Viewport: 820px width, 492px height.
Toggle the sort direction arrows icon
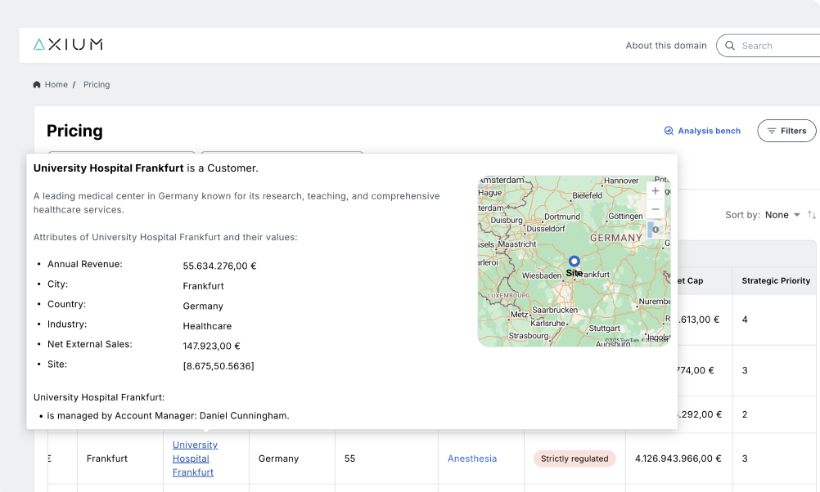[x=811, y=215]
